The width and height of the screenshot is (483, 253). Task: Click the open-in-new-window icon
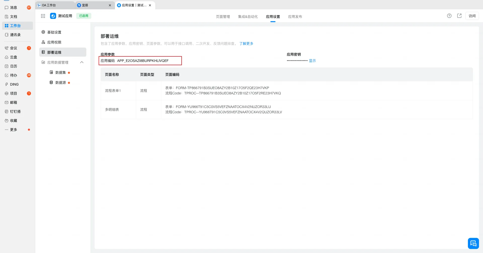pyautogui.click(x=459, y=16)
